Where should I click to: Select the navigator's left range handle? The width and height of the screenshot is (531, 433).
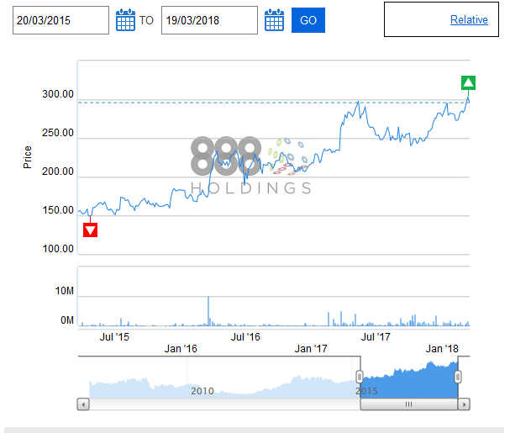[360, 377]
